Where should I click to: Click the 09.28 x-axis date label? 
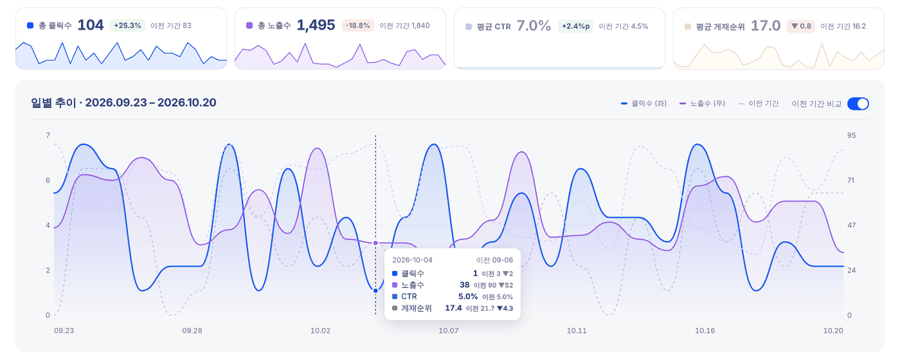[192, 331]
